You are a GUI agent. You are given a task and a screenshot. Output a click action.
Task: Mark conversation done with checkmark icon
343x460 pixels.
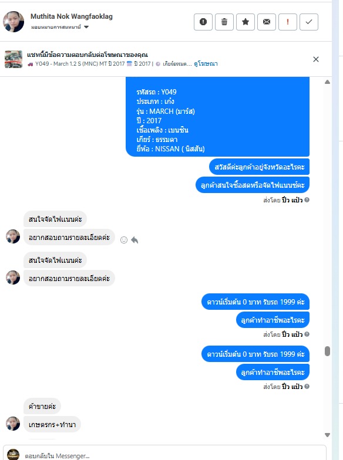pyautogui.click(x=309, y=22)
